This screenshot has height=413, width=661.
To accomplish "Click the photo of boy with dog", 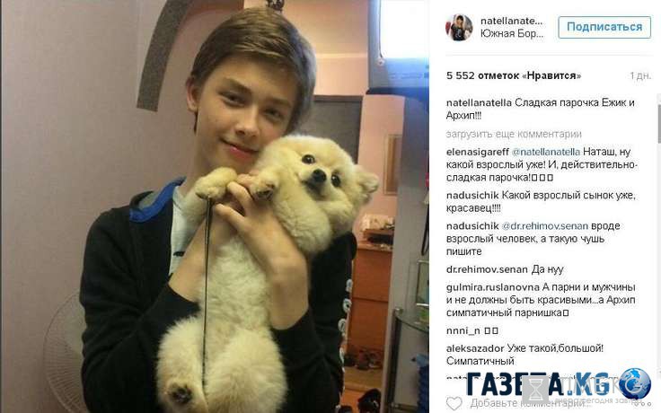I will (x=215, y=206).
